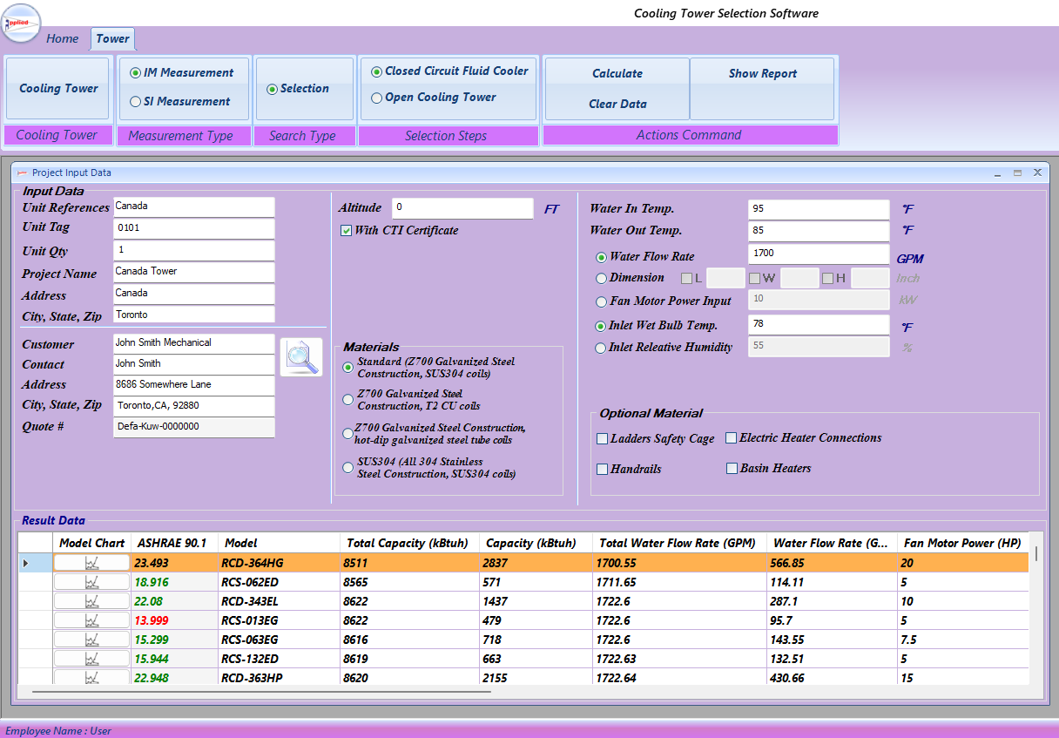The image size is (1059, 738).
Task: View the chart for RCD-363HP
Action: [91, 677]
